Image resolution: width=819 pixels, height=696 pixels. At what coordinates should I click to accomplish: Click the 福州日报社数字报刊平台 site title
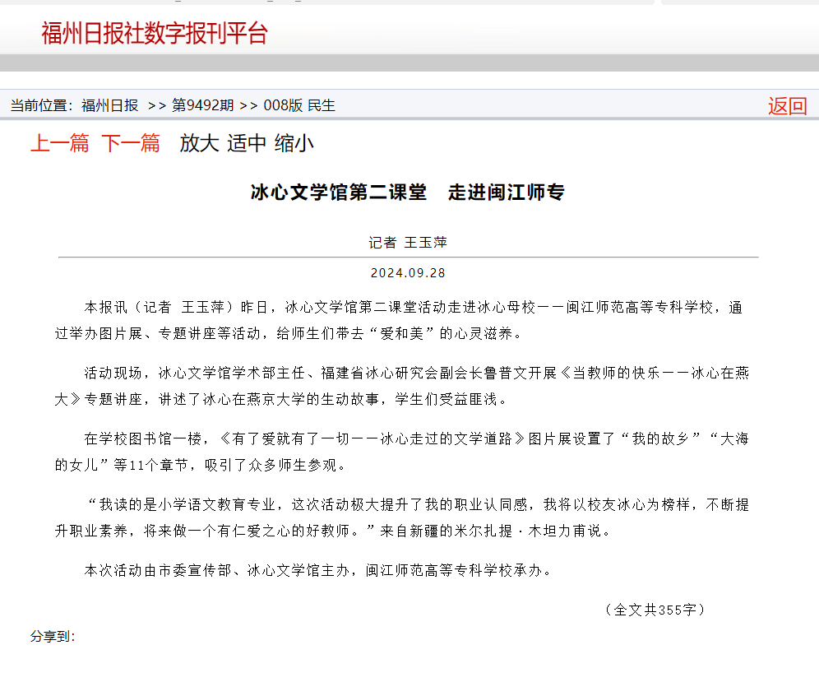[155, 33]
